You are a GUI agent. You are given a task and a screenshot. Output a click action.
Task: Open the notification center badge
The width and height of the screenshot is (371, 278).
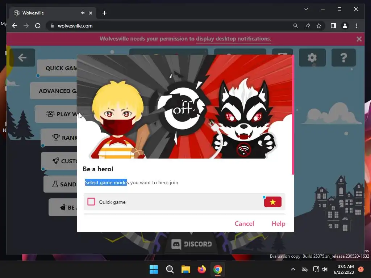pos(361,269)
